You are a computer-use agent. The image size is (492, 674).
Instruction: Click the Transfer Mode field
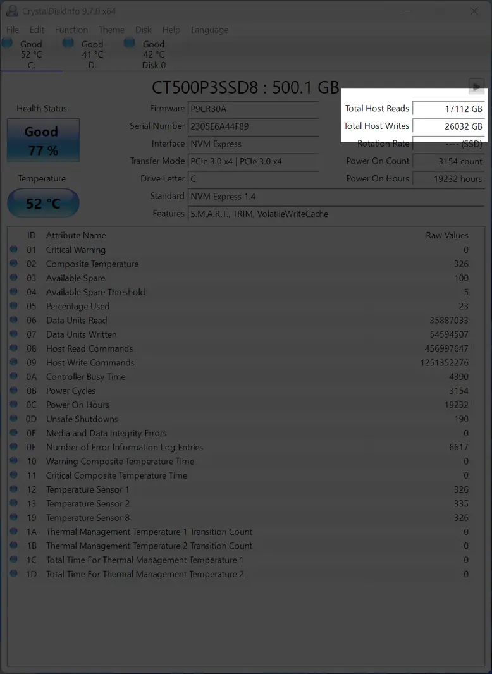pyautogui.click(x=254, y=161)
